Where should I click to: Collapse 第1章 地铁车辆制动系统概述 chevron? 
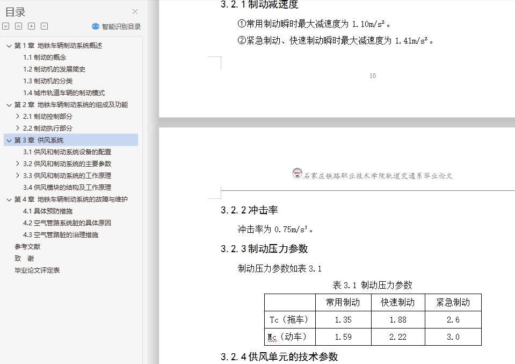coord(9,46)
